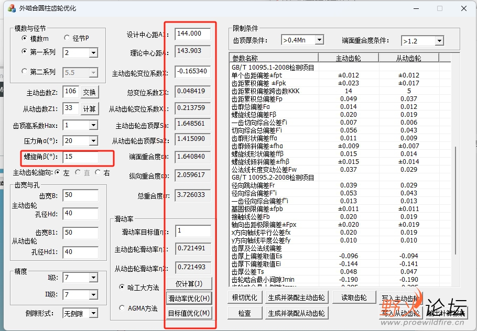Select the GB/T 10095.2-2008检测项目 row

pos(340,177)
